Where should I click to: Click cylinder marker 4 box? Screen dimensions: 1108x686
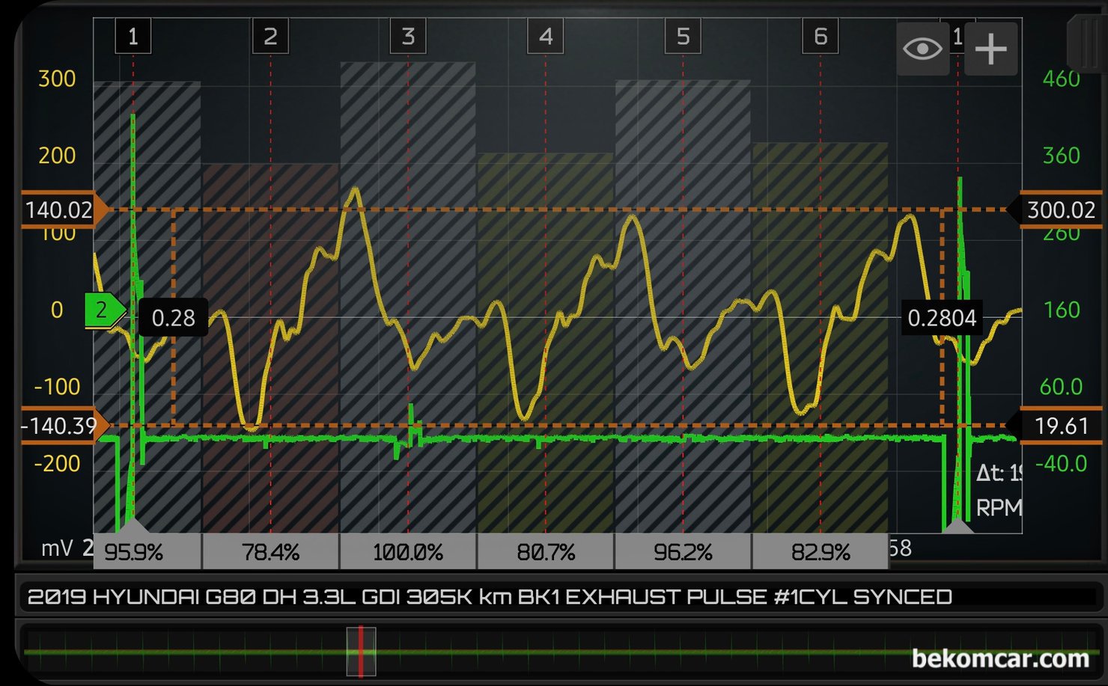tap(545, 37)
